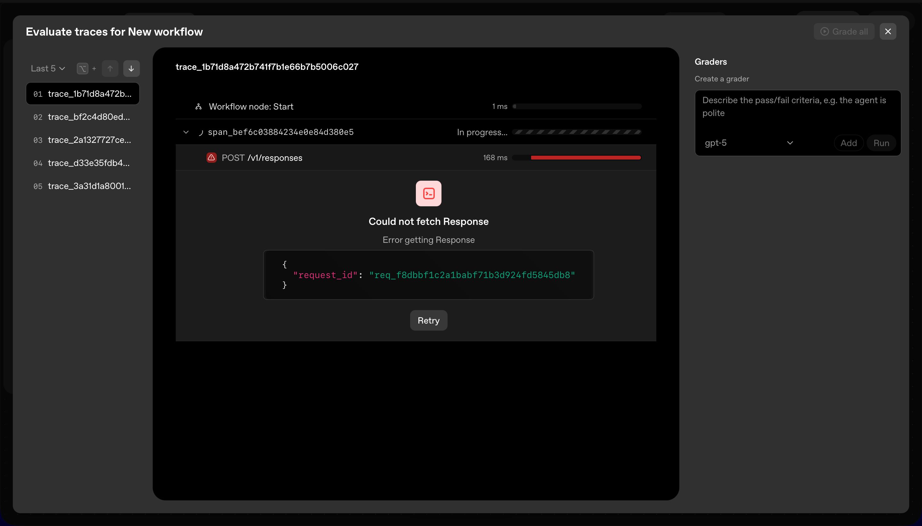Click the red error warning icon
922x526 pixels.
[x=212, y=158]
